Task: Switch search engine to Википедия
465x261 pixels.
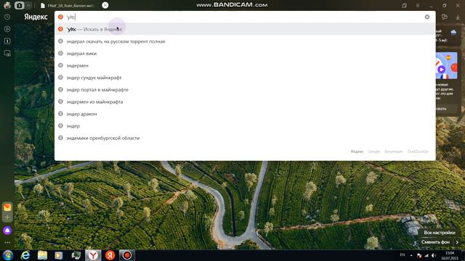Action: pos(394,152)
